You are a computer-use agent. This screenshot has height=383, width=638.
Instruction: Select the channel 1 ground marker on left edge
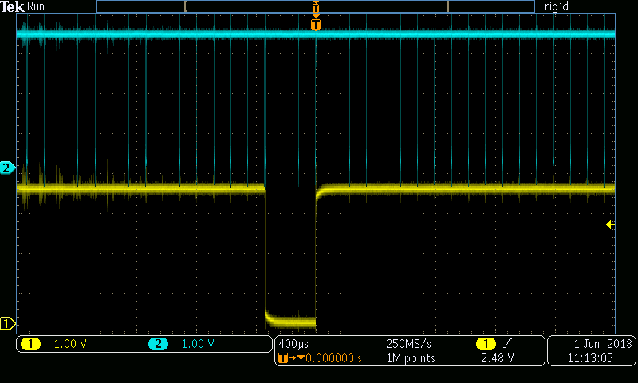7,323
